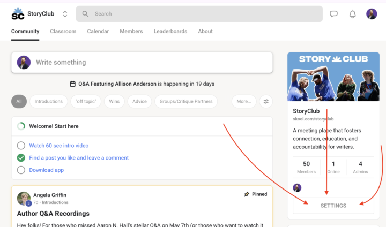Open the SETTINGS button
Viewport: 386px width, 227px height.
click(333, 206)
